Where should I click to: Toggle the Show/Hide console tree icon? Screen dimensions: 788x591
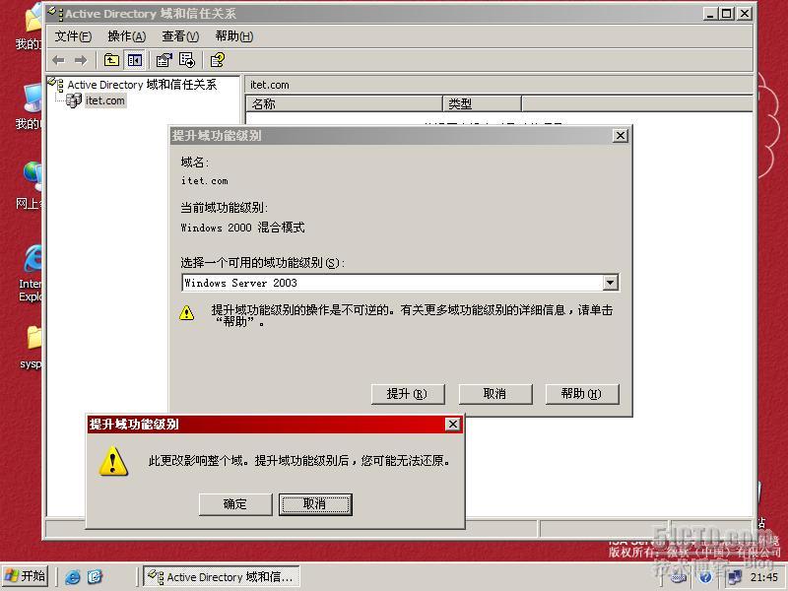click(x=135, y=60)
